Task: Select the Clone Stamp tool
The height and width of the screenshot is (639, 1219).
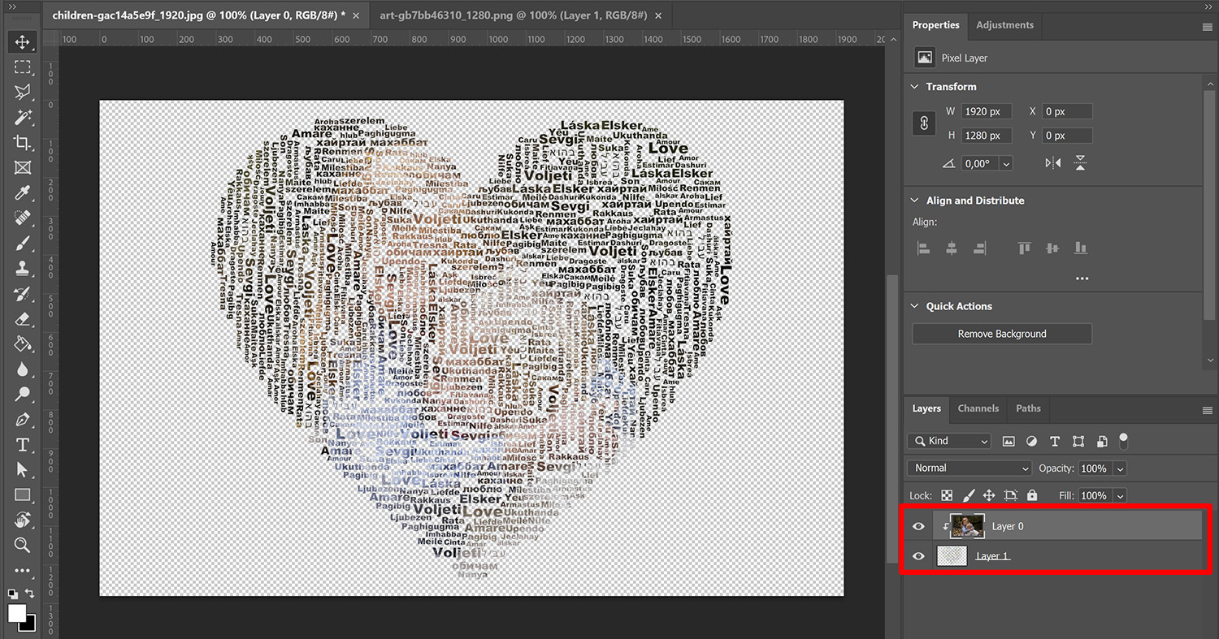Action: tap(22, 268)
